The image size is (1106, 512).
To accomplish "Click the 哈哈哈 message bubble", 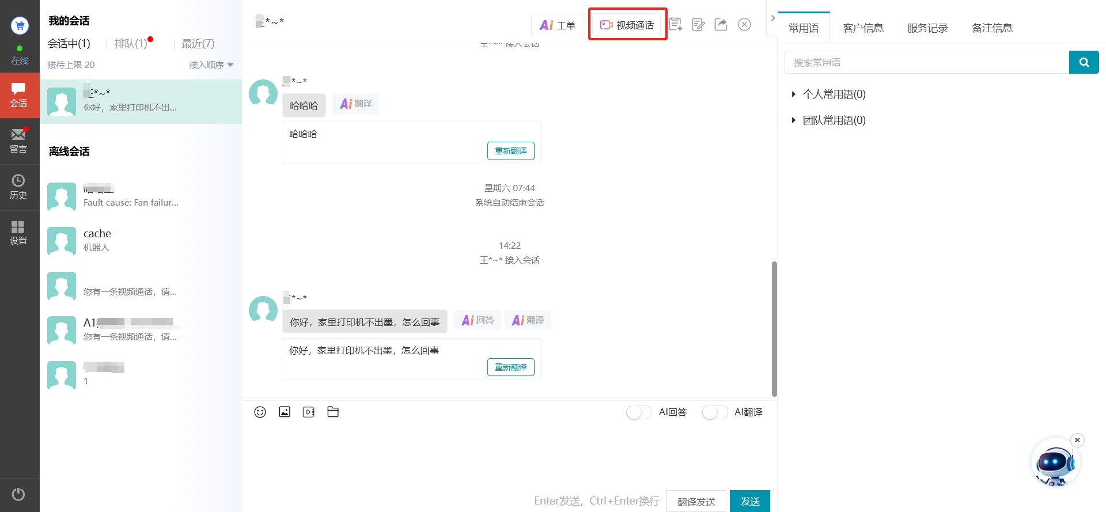I will 304,105.
